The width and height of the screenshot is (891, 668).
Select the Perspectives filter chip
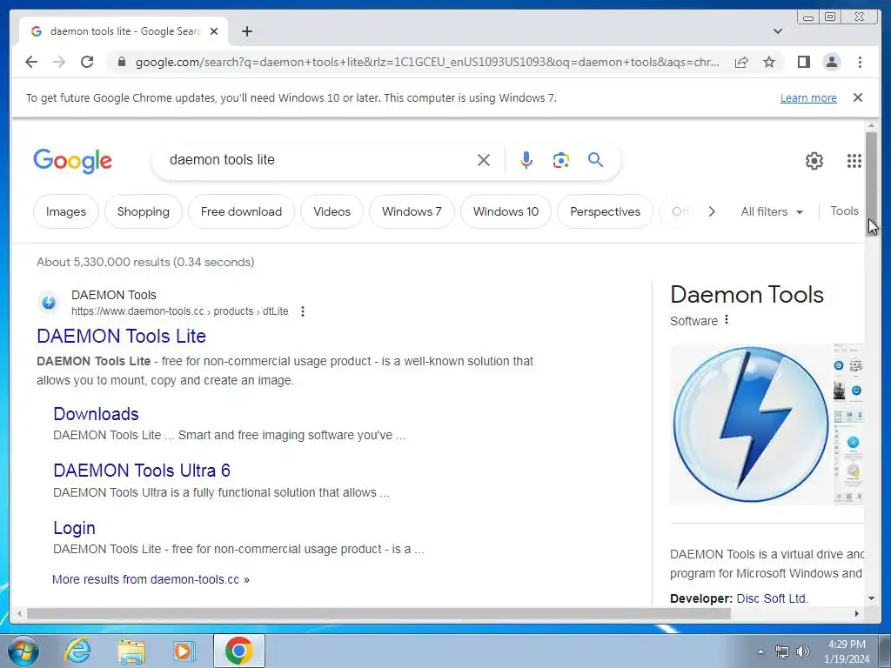[606, 211]
